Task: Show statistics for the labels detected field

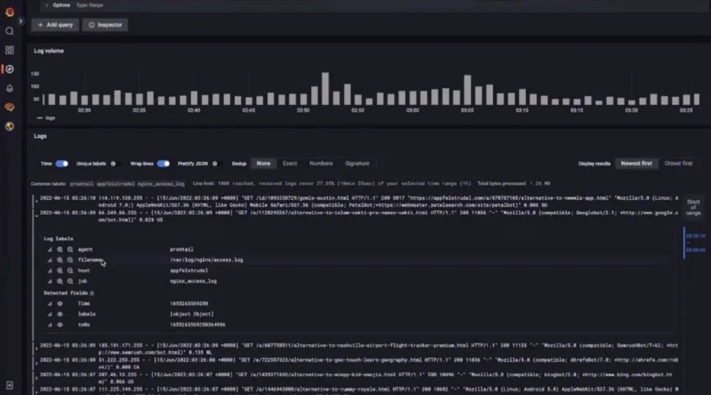Action: coord(49,314)
